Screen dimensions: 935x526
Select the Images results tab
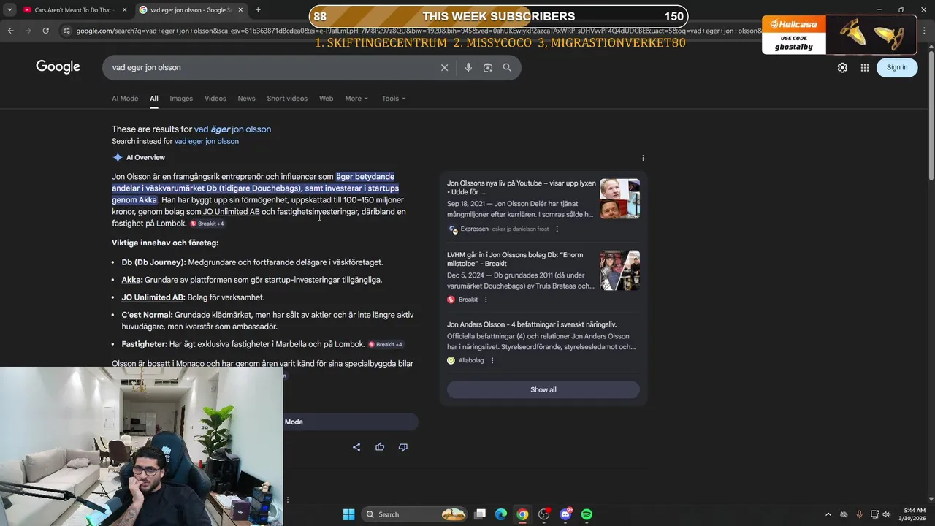[x=181, y=99]
